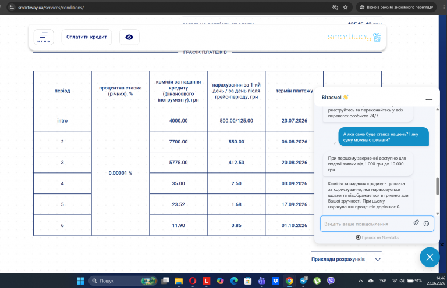Switch to Chrome on the taskbar
The width and height of the screenshot is (447, 288).
click(289, 281)
